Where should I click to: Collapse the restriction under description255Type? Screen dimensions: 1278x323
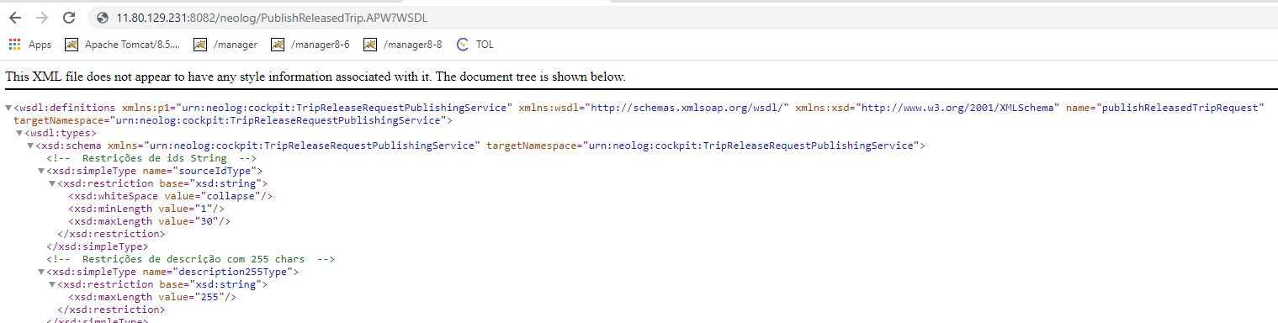pos(52,285)
